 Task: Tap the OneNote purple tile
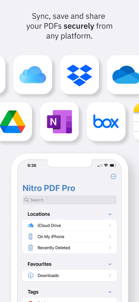tap(59, 122)
